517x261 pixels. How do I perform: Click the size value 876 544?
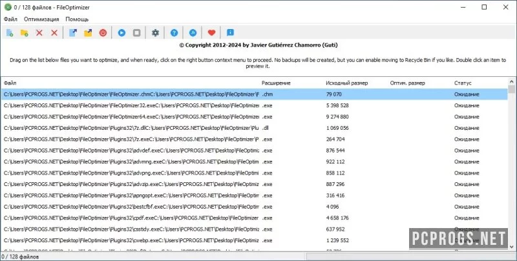click(x=335, y=151)
